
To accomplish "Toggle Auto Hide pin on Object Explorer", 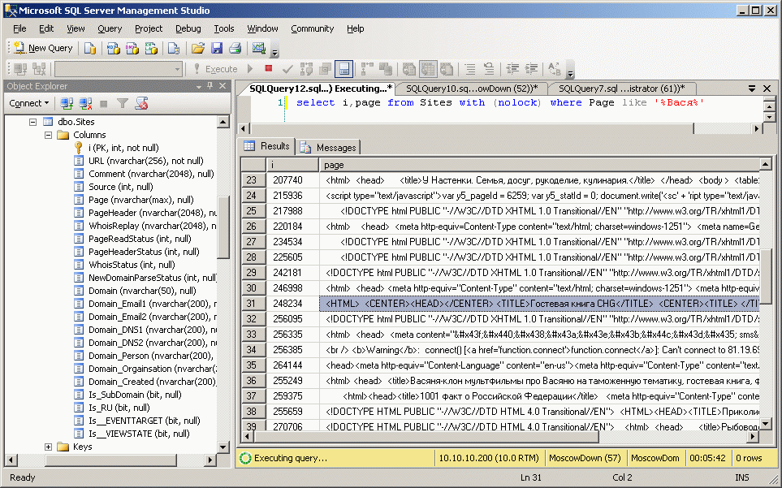I will 210,86.
